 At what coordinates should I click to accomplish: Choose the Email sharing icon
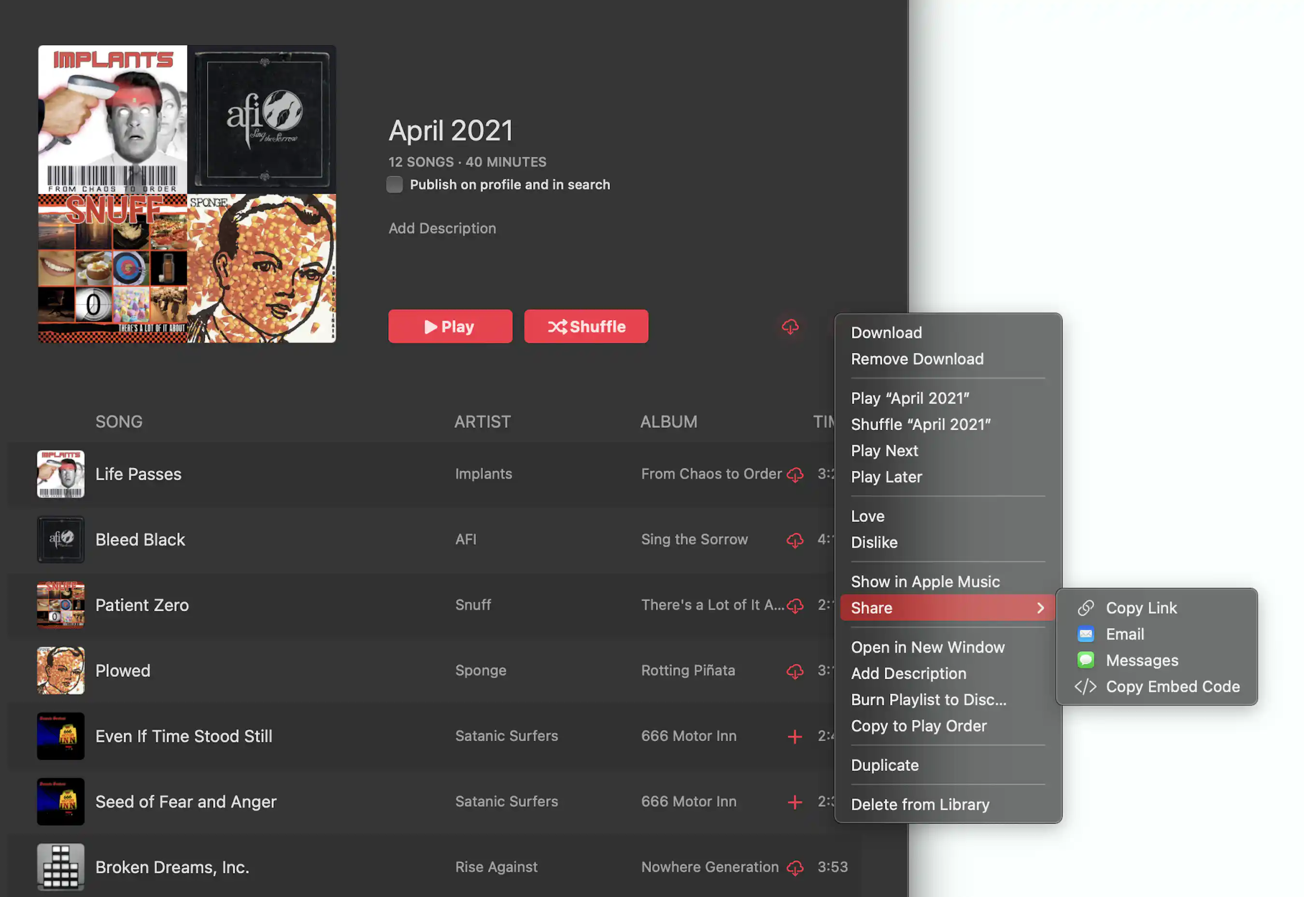(1085, 634)
